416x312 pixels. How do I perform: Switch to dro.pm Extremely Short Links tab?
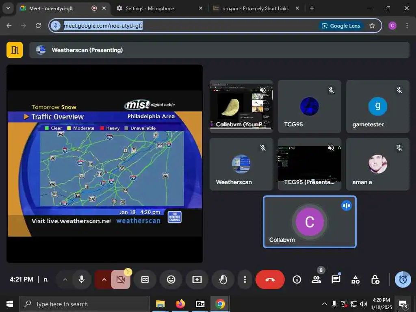coord(255,8)
